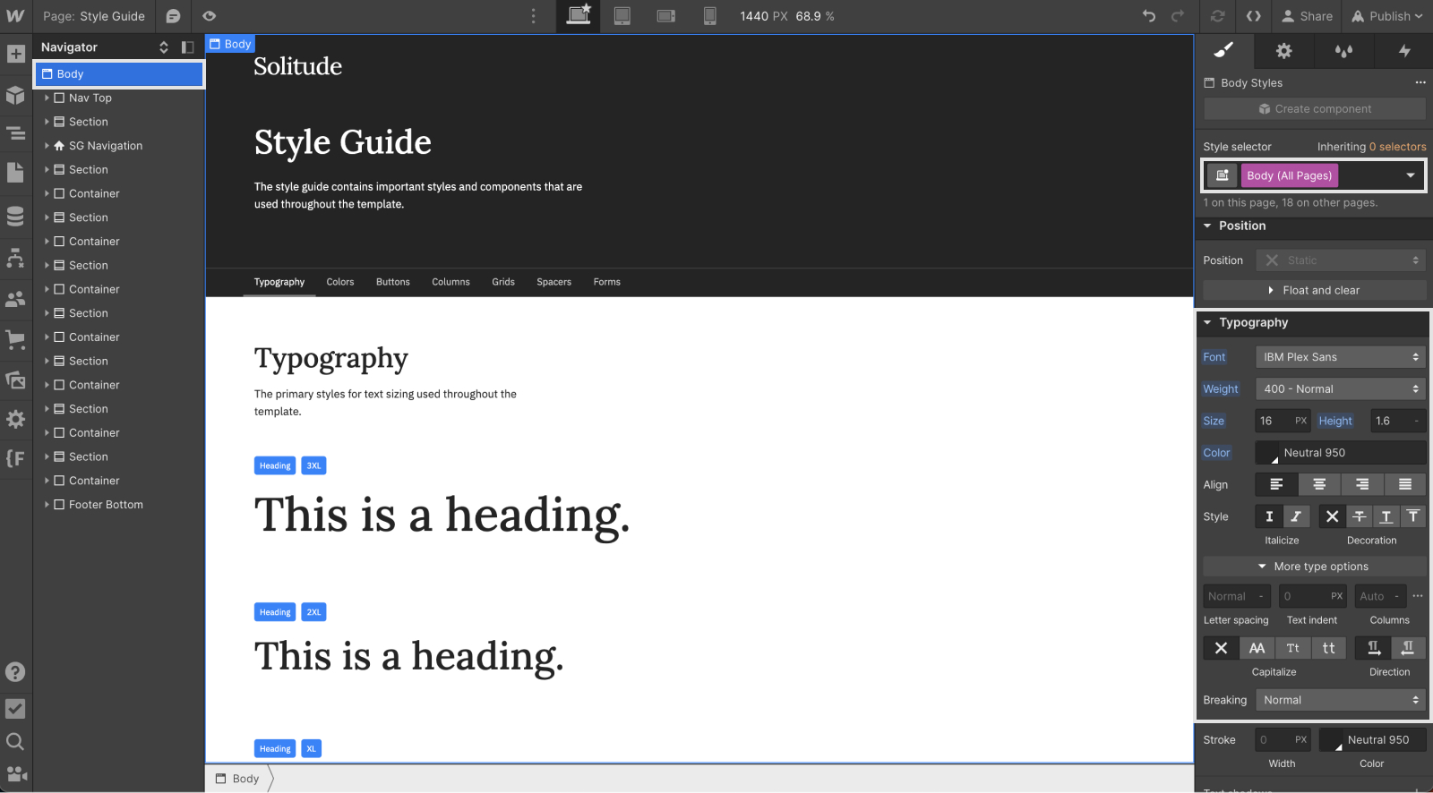Collapse all Navigator items arrows icon
Image resolution: width=1433 pixels, height=793 pixels.
coord(164,47)
